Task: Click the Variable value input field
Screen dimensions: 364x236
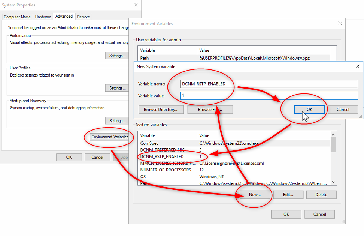Action: [x=268, y=96]
